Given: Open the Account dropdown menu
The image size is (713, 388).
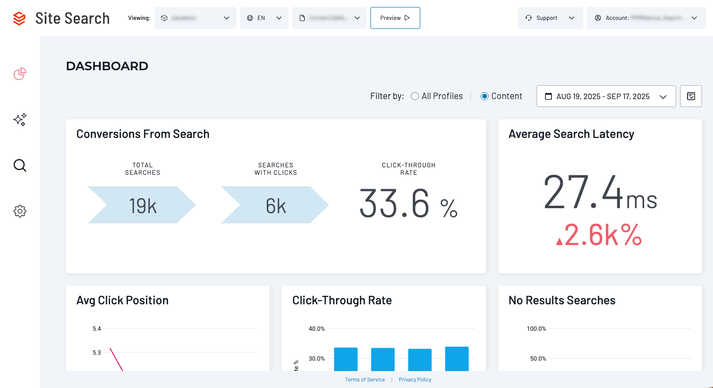Looking at the screenshot, I should point(646,18).
